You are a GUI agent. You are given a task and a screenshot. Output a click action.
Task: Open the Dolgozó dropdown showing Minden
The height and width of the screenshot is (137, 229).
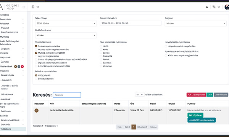[195, 24]
